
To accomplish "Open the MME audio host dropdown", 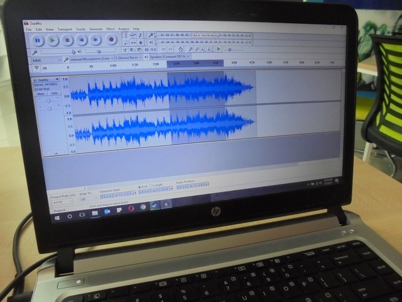I will coord(45,59).
